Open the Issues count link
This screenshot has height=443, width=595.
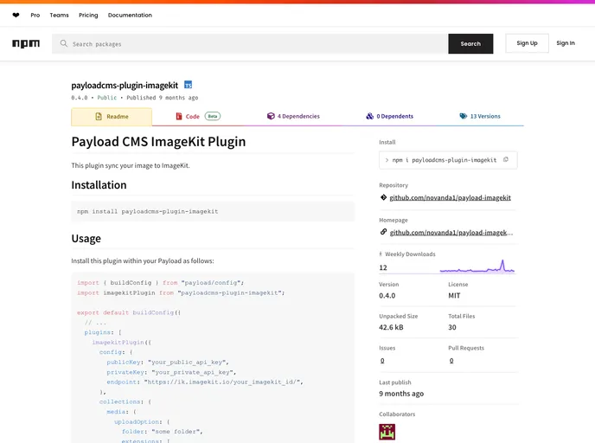coord(382,360)
